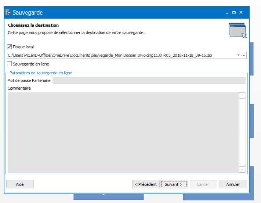Click the Paramètres de sauvegarde en ligne label
This screenshot has height=203, width=261.
(x=41, y=73)
